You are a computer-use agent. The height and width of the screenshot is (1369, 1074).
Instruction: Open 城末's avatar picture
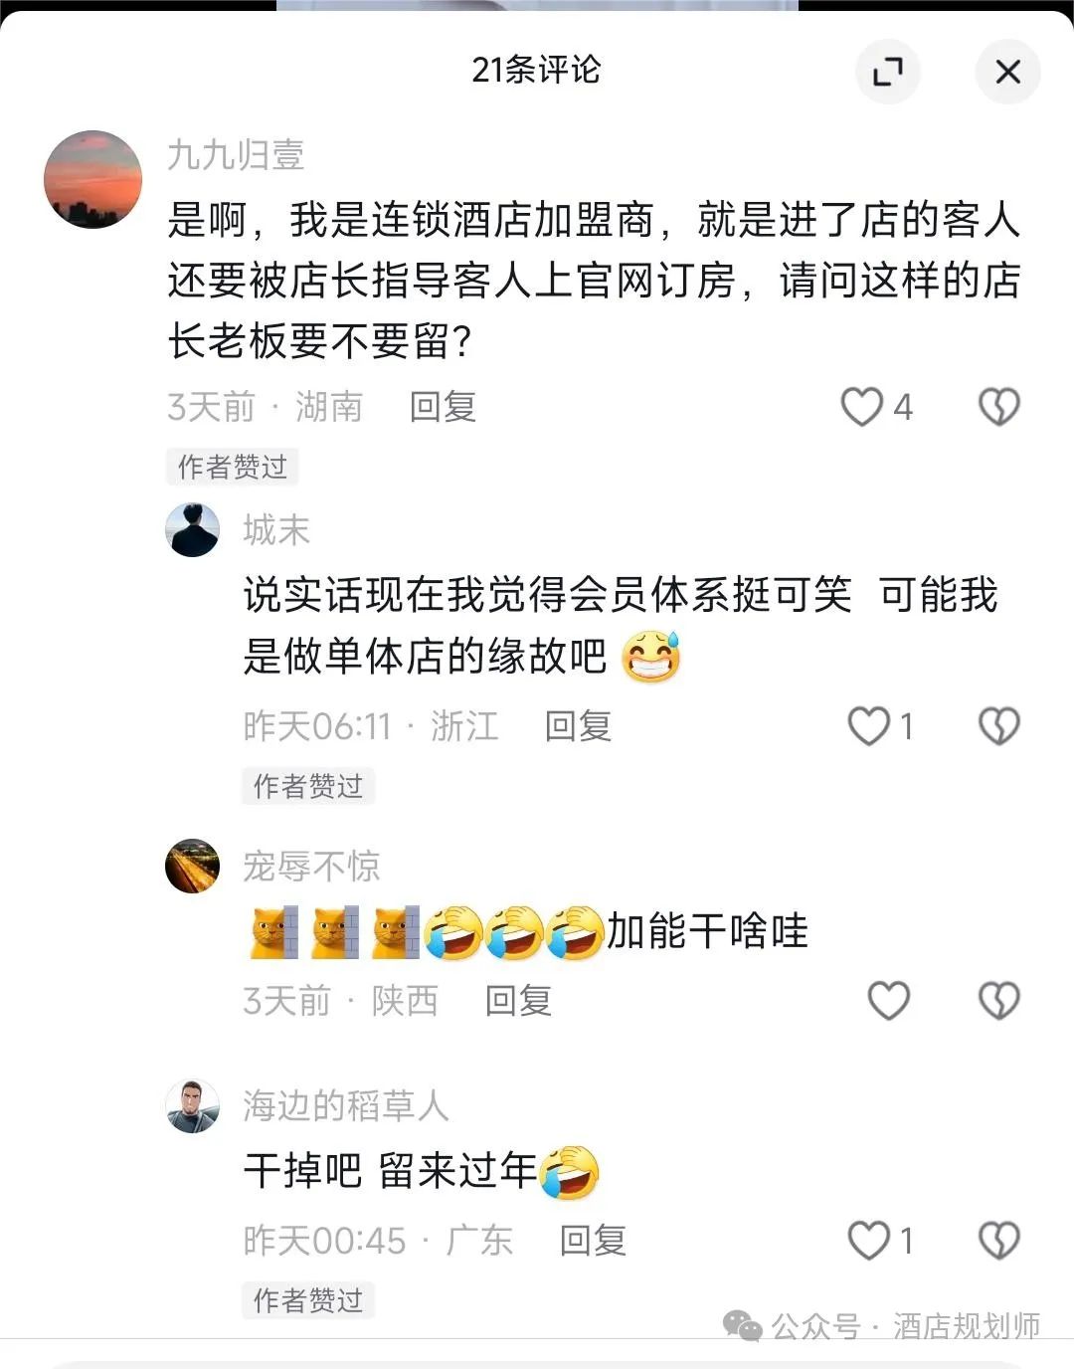192,530
